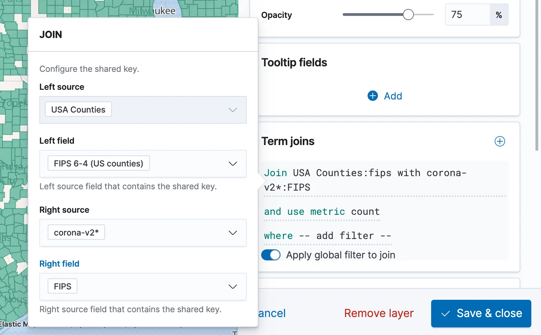Toggle Apply global filter to join
This screenshot has width=541, height=335.
pos(271,255)
